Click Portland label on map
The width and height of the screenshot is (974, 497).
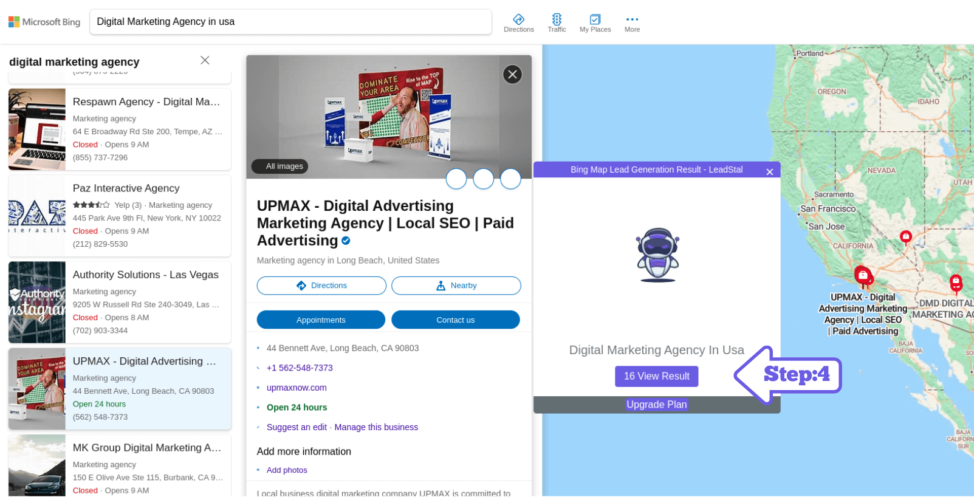[810, 53]
